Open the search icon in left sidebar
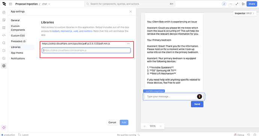This screenshot has height=136, width=259. pyautogui.click(x=4, y=43)
